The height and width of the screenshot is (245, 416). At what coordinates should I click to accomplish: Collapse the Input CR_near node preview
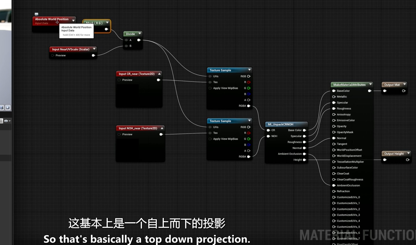[x=159, y=74]
